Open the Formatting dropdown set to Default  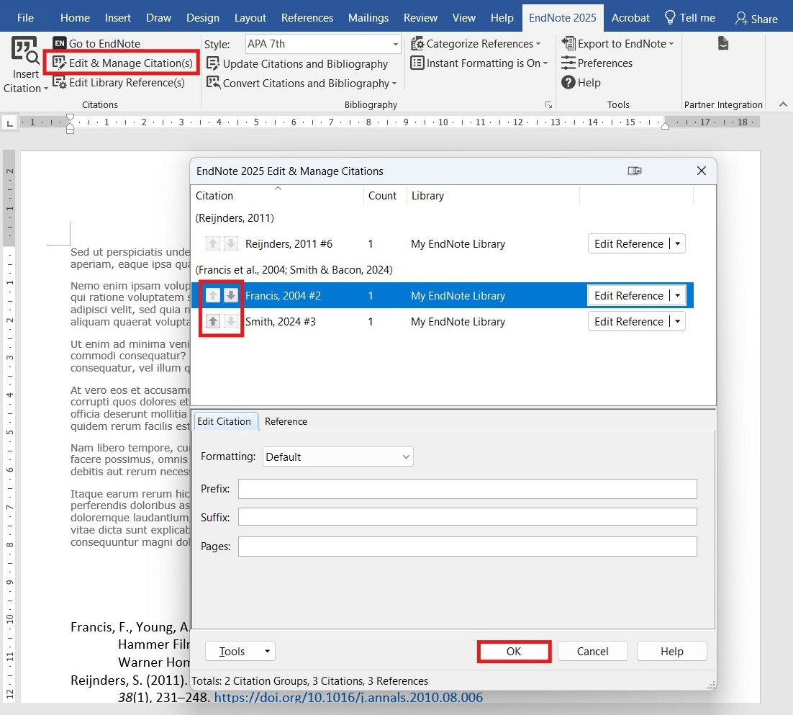(337, 457)
